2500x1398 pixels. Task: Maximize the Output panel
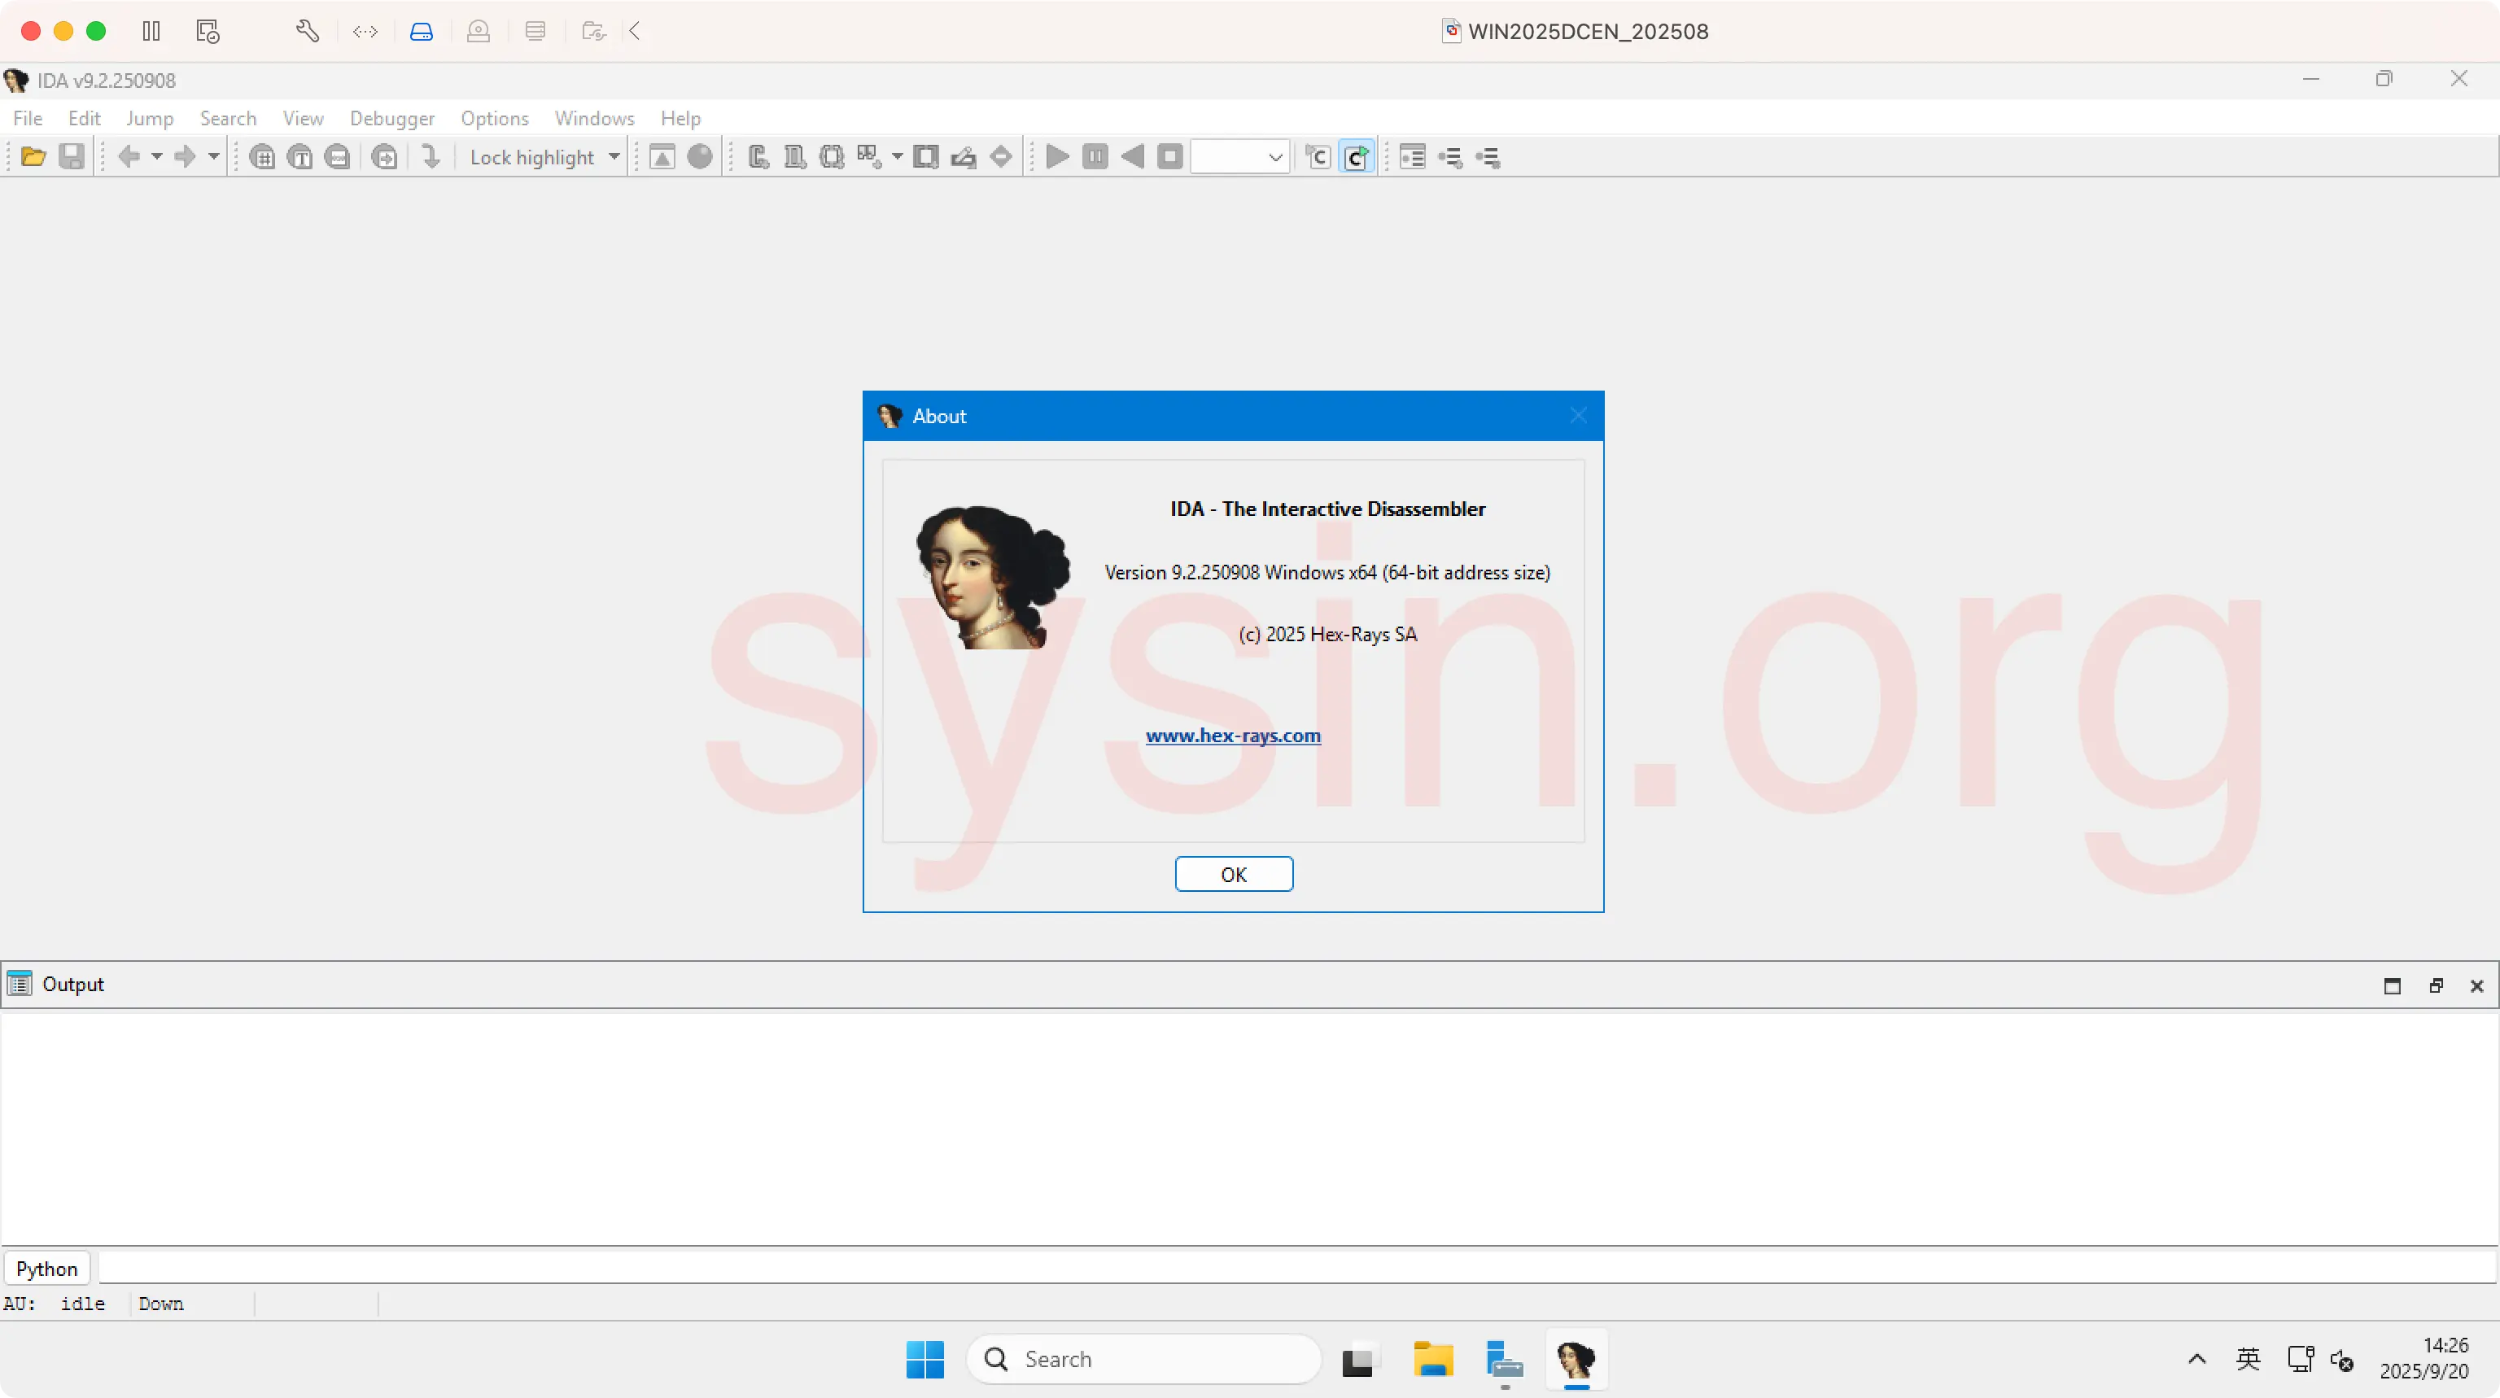2393,985
